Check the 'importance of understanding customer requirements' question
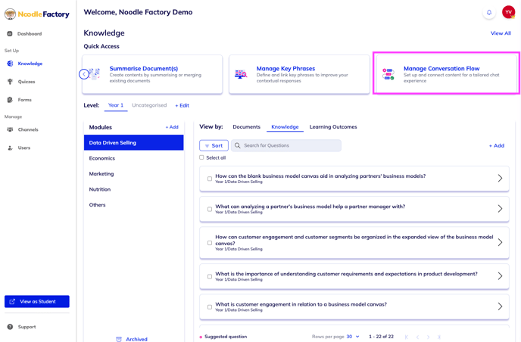This screenshot has height=342, width=521. tap(210, 277)
